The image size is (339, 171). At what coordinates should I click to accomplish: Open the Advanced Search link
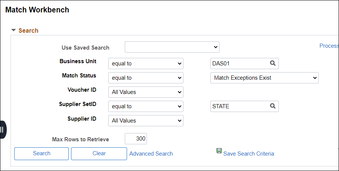(151, 154)
